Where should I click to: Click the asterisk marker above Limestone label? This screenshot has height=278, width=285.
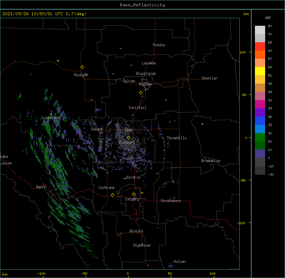(x=51, y=114)
